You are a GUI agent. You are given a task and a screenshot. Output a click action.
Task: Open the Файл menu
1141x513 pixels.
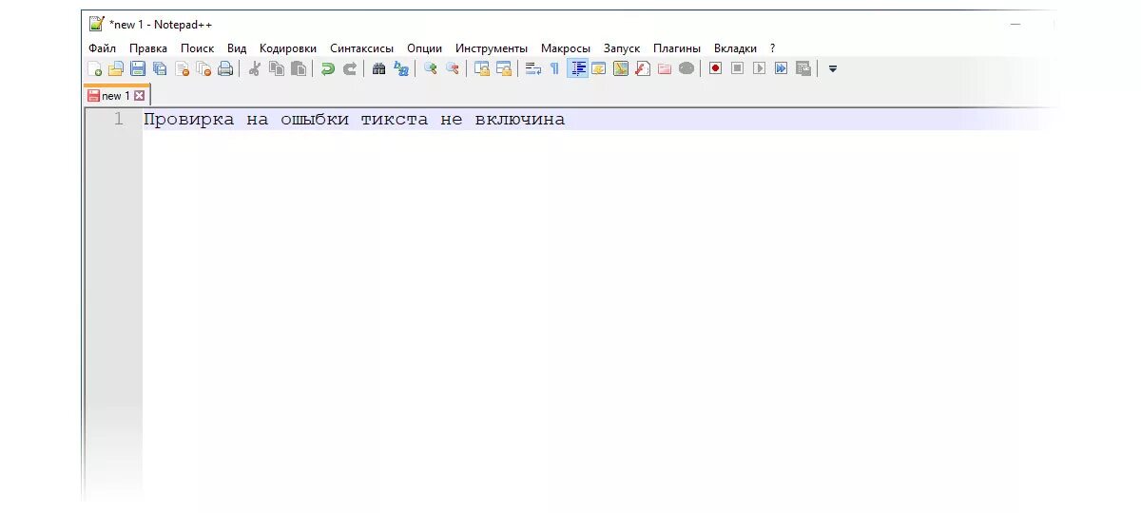click(x=102, y=48)
